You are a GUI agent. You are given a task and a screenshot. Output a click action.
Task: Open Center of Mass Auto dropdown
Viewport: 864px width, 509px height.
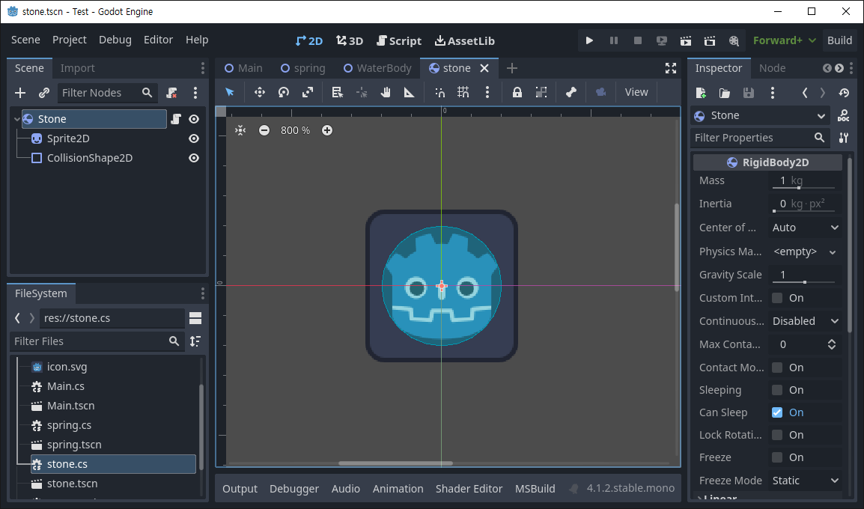coord(806,228)
